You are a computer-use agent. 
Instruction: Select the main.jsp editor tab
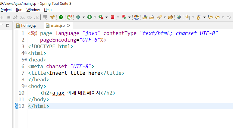pyautogui.click(x=58, y=26)
